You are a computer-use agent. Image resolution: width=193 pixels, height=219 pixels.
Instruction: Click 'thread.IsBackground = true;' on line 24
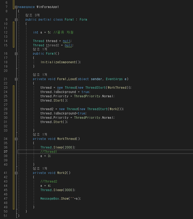point(65,92)
